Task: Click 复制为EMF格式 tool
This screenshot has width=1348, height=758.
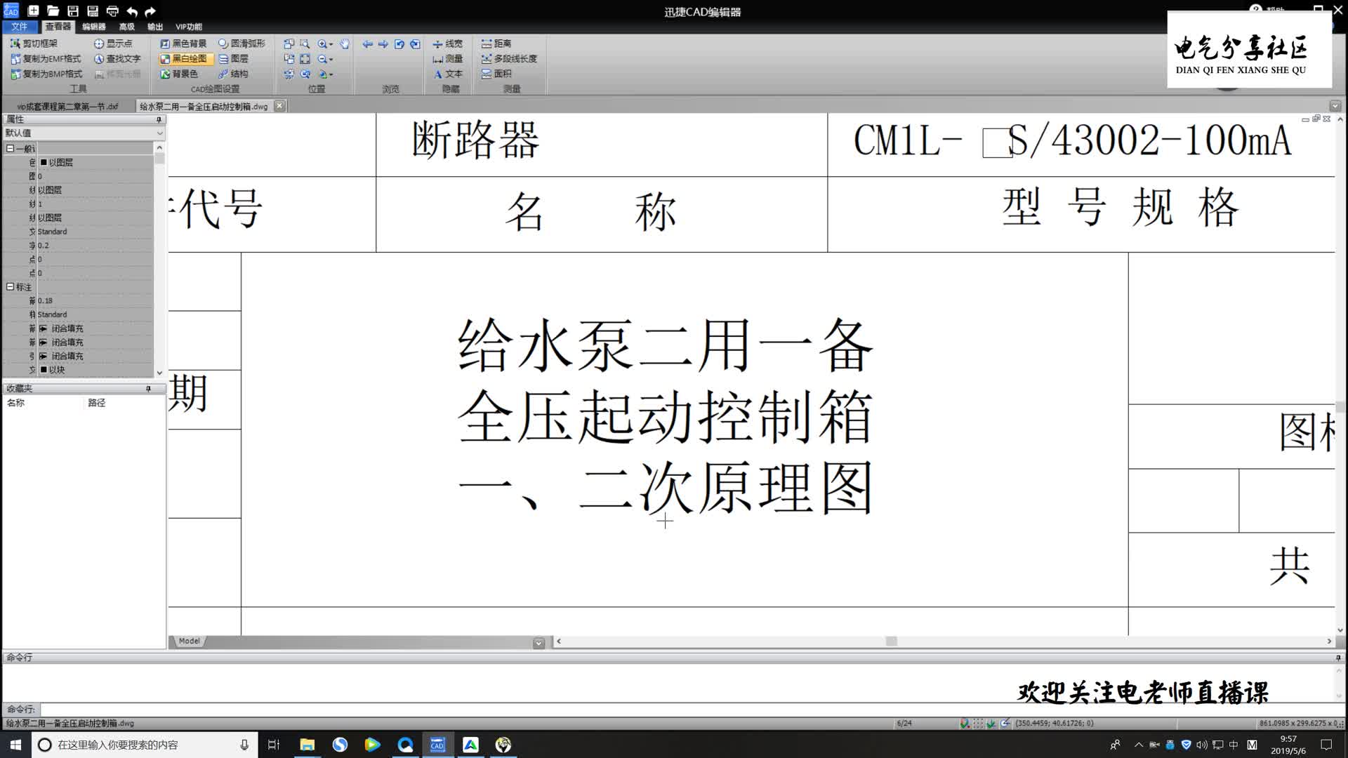Action: (46, 59)
